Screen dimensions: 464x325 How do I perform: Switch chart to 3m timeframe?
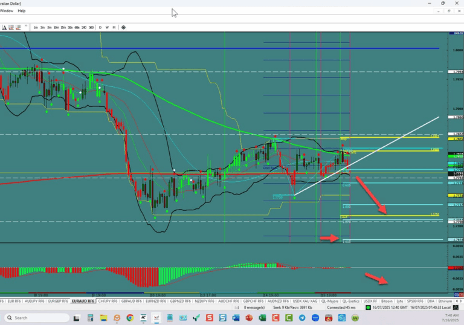(x=42, y=28)
